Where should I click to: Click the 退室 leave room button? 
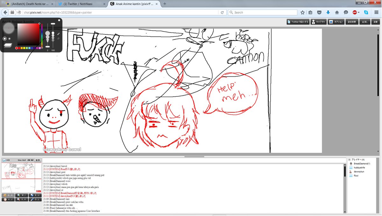[x=376, y=22]
